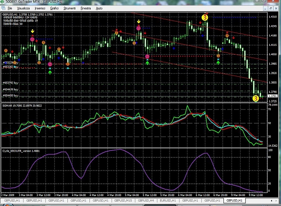281x206 pixels.
Task: Click the current price tag 1.3761
Action: coord(273,96)
